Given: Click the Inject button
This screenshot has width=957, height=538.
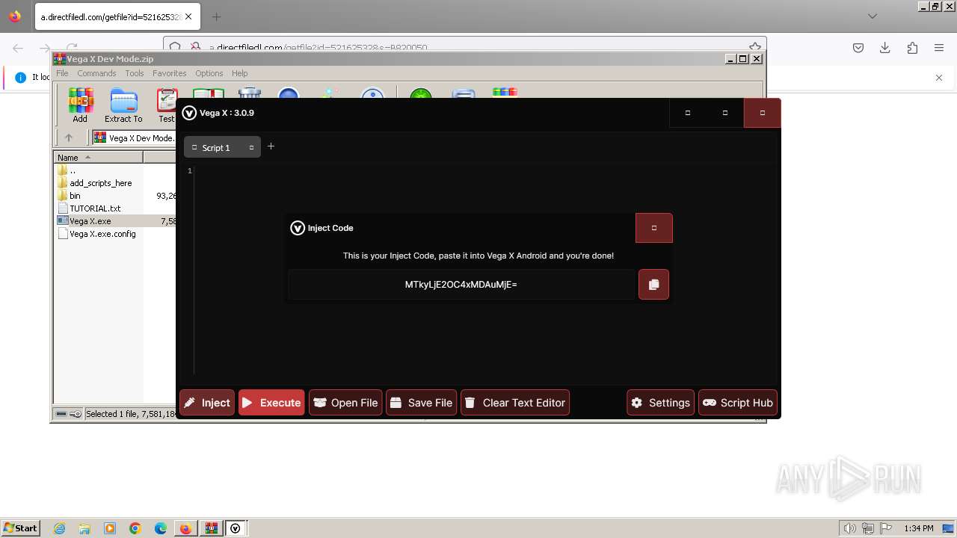Looking at the screenshot, I should 207,403.
